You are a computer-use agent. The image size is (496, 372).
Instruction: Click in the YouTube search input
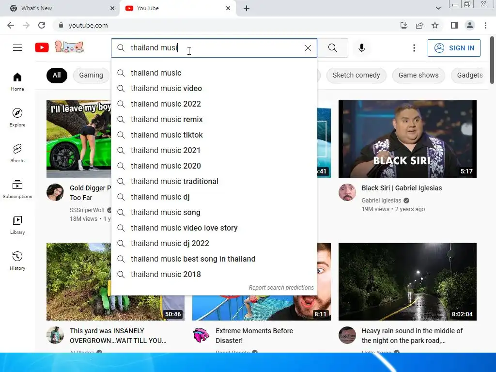[x=215, y=48]
